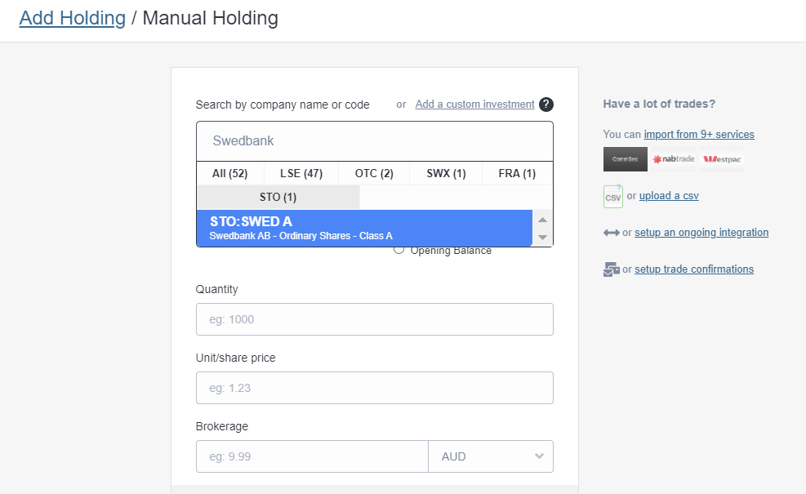Screen dimensions: 806x494
Task: Click the CSV file icon
Action: [612, 196]
